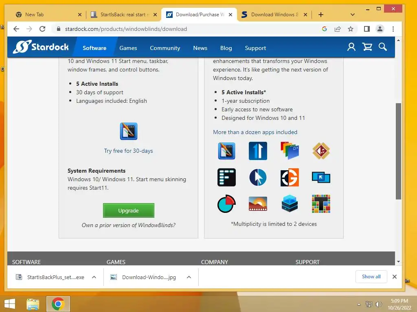Viewport: 417px width, 312px height.
Task: Expand options for Download-Windo jpg download
Action: pos(189,277)
